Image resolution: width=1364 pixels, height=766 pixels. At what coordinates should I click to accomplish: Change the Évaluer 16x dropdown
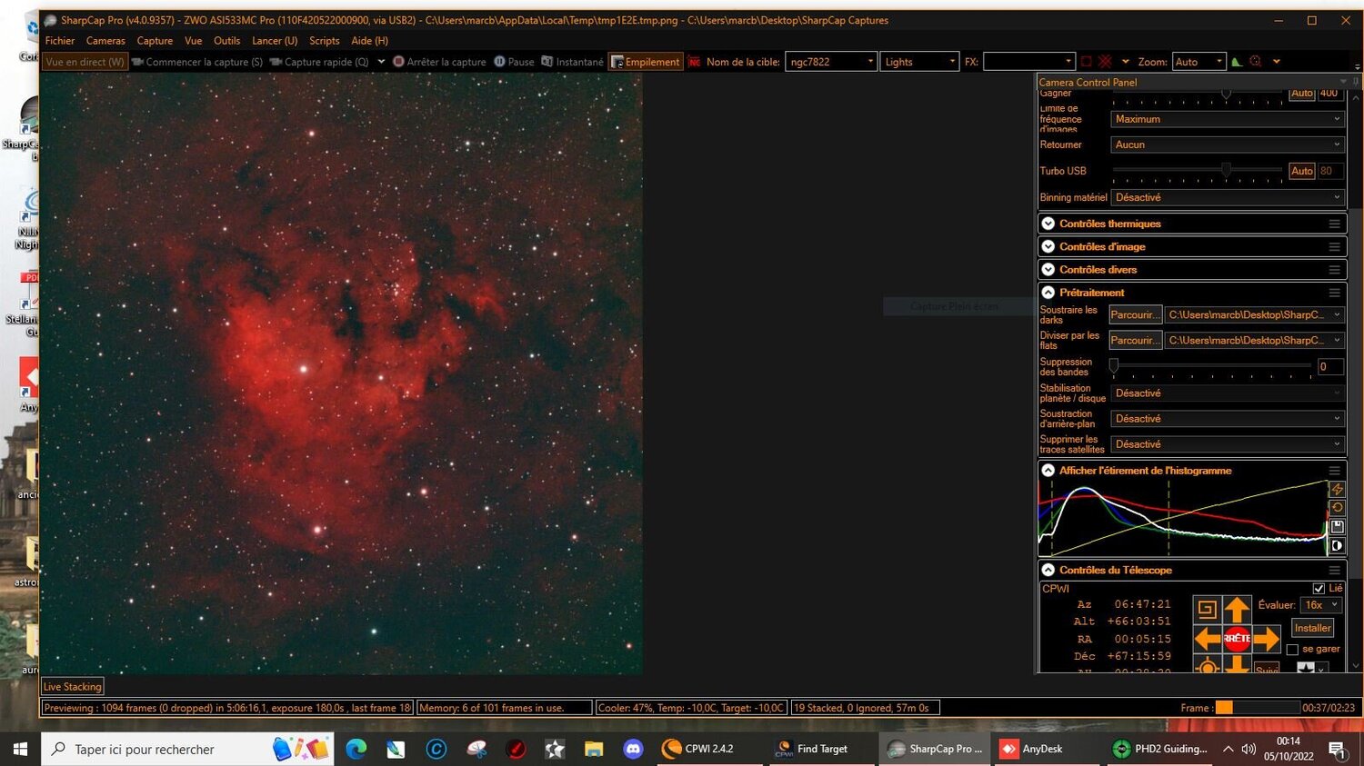[1319, 604]
